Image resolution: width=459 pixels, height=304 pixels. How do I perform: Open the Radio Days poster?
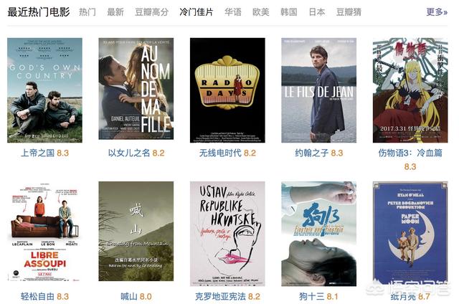tap(227, 90)
